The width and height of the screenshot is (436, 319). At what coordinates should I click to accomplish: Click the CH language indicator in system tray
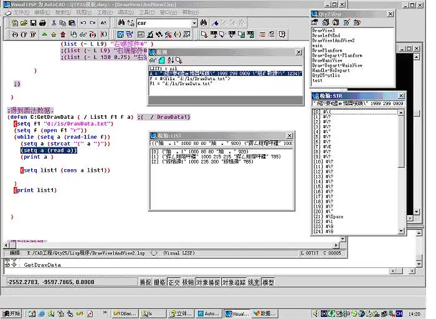tap(399, 314)
